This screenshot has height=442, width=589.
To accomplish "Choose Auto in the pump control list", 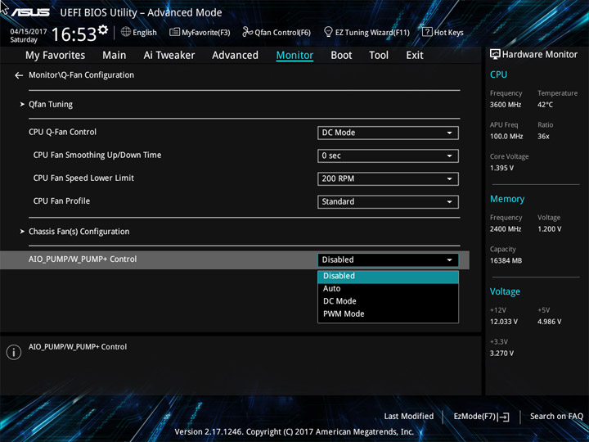I will [388, 289].
